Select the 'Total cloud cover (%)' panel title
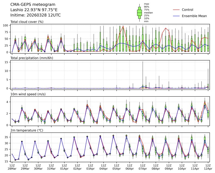 [x=27, y=22]
